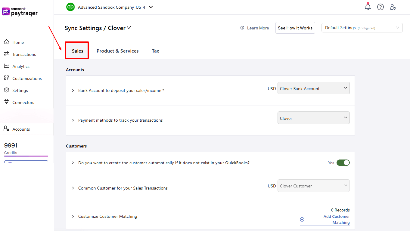Click the green QuickBooks company icon

[x=70, y=7]
